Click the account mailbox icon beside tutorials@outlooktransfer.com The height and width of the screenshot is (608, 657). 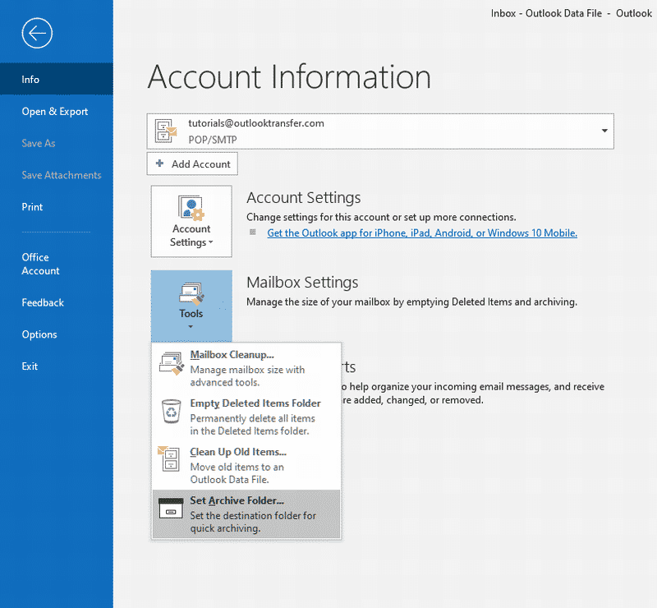[x=166, y=131]
